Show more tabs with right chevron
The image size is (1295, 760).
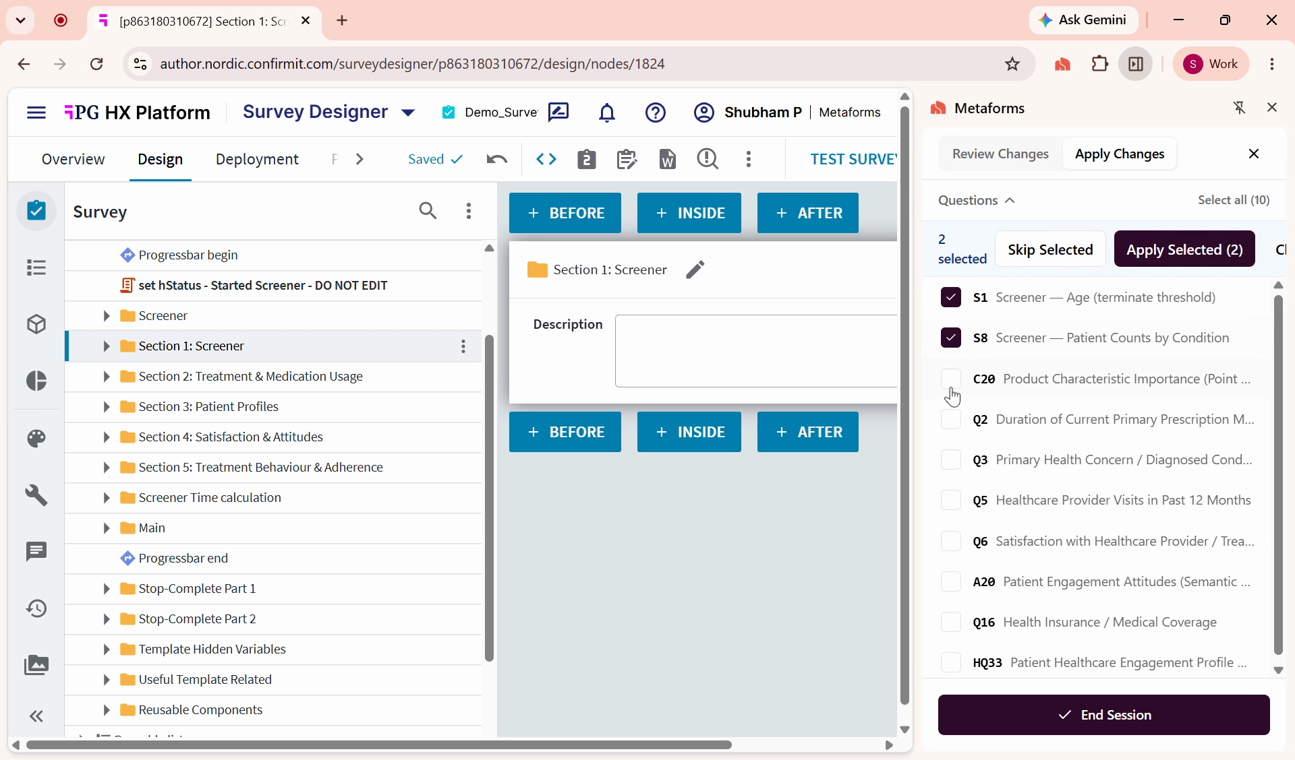pyautogui.click(x=359, y=159)
